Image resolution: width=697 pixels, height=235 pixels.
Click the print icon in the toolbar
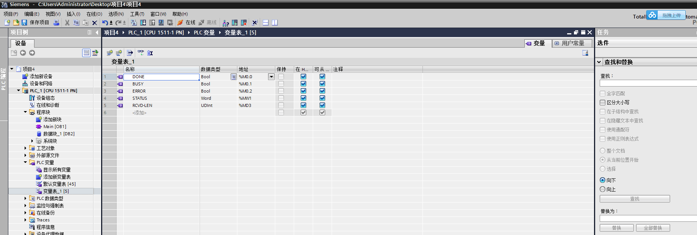[x=56, y=23]
